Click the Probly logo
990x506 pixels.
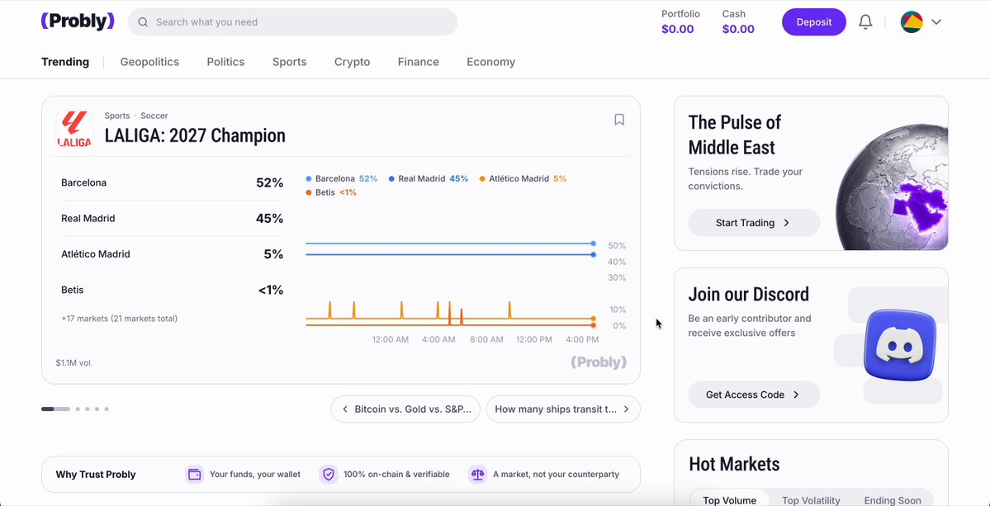pos(78,21)
